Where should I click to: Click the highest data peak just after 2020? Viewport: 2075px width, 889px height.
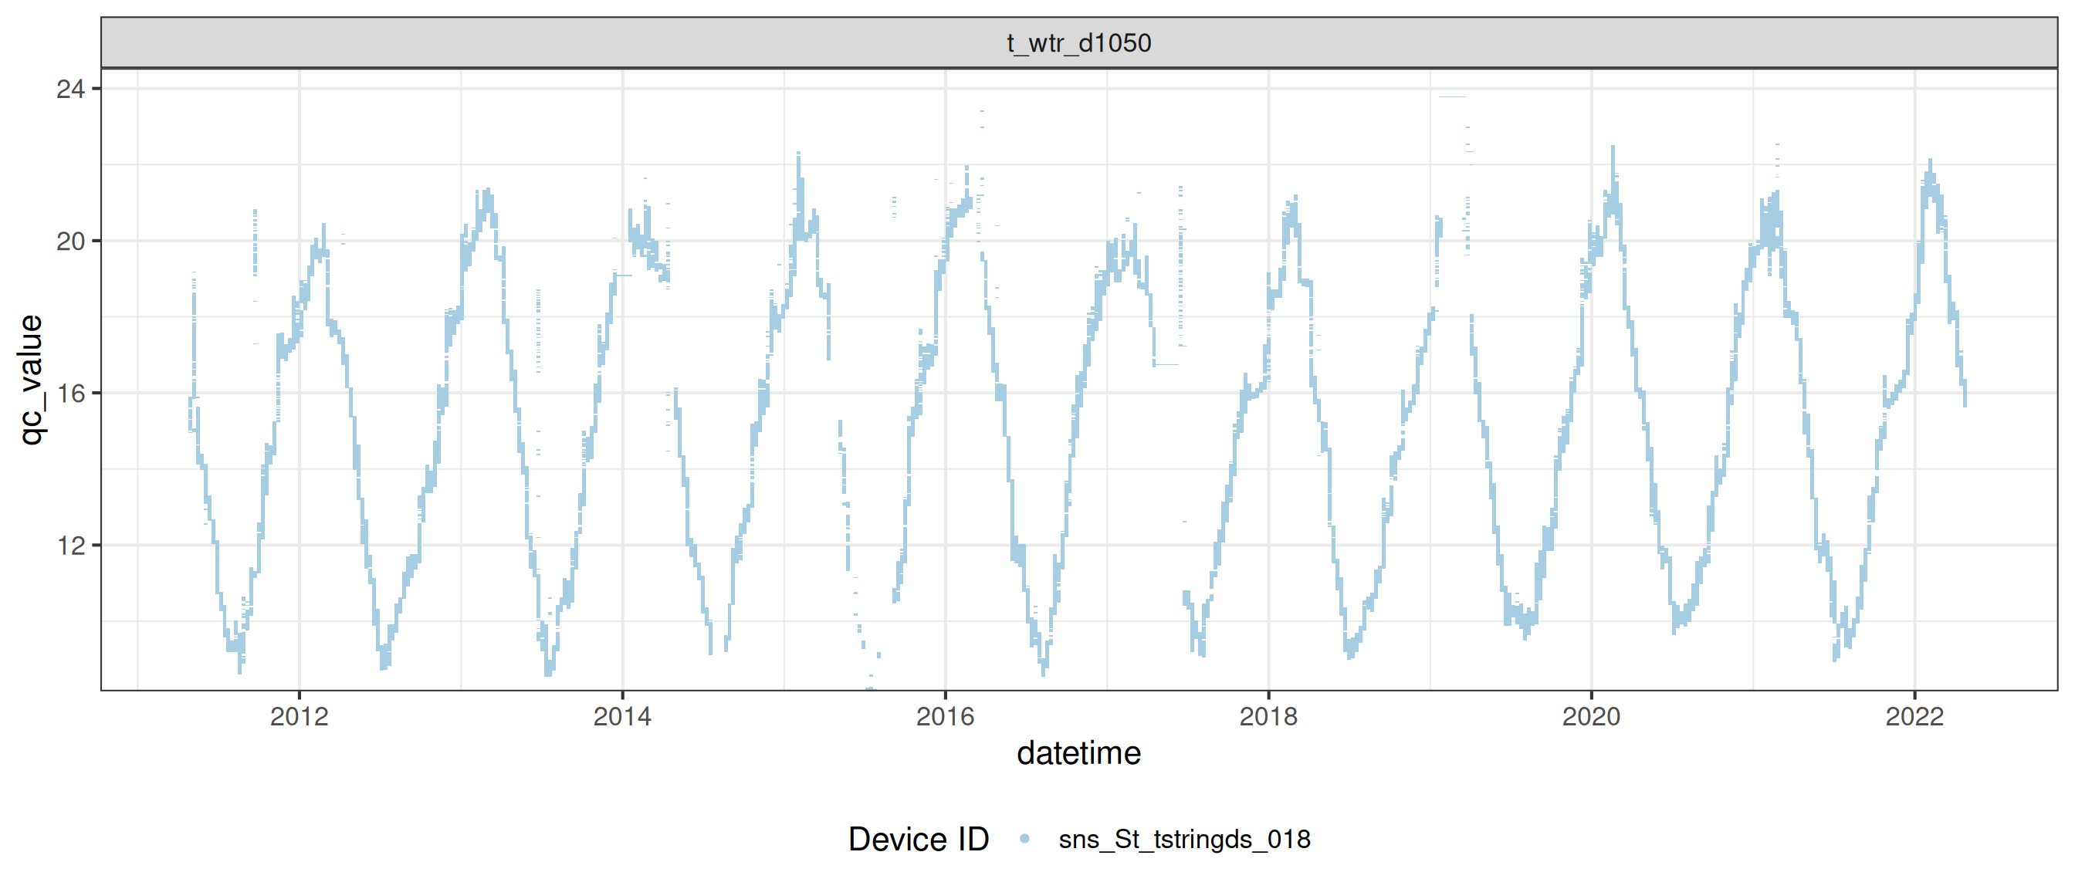tap(1613, 149)
